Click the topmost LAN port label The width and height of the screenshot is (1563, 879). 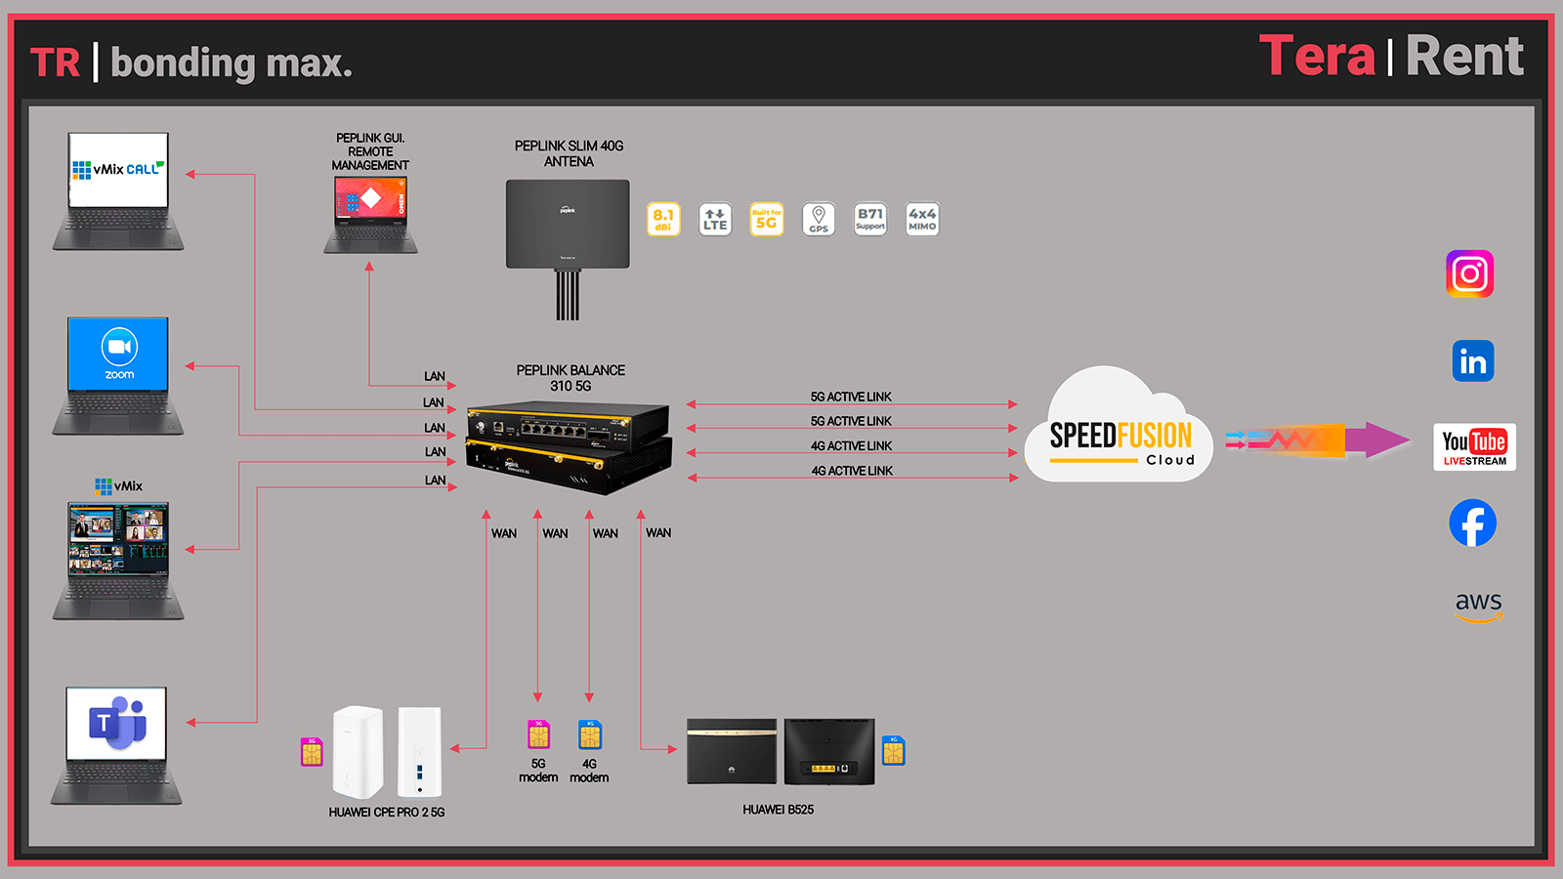point(435,376)
